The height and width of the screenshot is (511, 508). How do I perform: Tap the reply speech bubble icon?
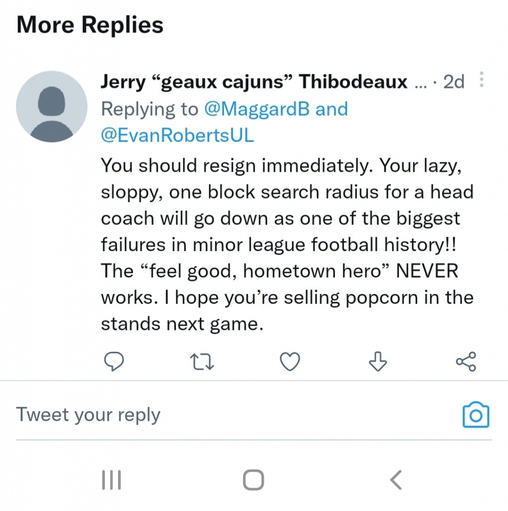[115, 361]
